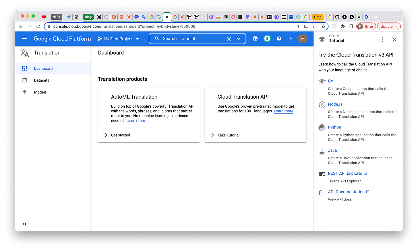Viewport: 418px width, 251px height.
Task: Open Models in the left navigation
Action: 53,92
